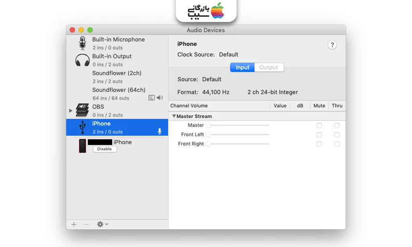Viewport: 412px width, 247px height.
Task: Zoom the Audio Devices window with the green button
Action: (90, 30)
